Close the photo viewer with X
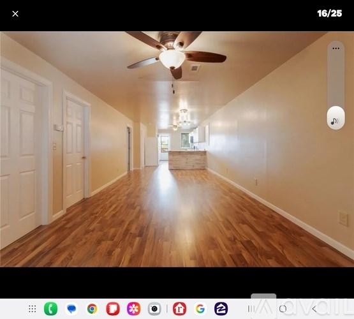This screenshot has height=319, width=354. 15,14
